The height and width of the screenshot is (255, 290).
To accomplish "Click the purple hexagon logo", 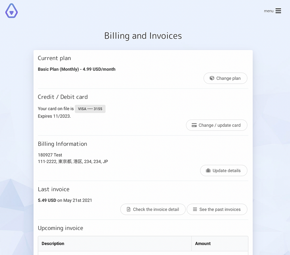I will click(12, 11).
